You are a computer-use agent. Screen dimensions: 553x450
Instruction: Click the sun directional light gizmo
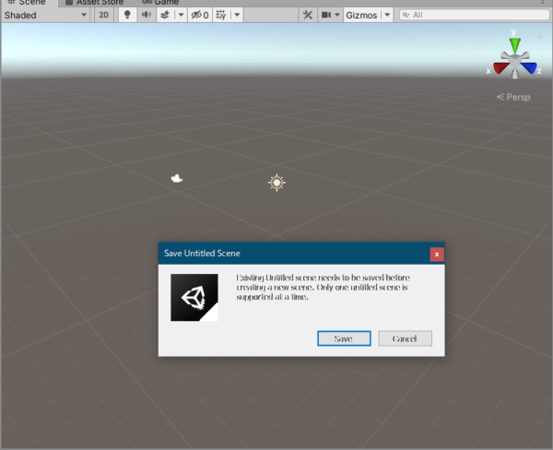point(276,183)
